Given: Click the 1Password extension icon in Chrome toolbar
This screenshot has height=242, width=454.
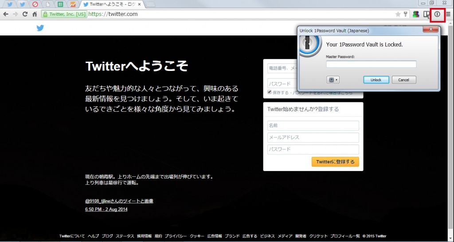Looking at the screenshot, I should [x=437, y=14].
